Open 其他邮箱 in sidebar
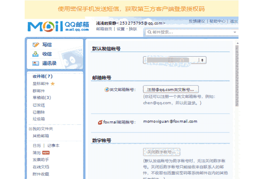Image resolution: width=269 pixels, height=179 pixels. 41,136
